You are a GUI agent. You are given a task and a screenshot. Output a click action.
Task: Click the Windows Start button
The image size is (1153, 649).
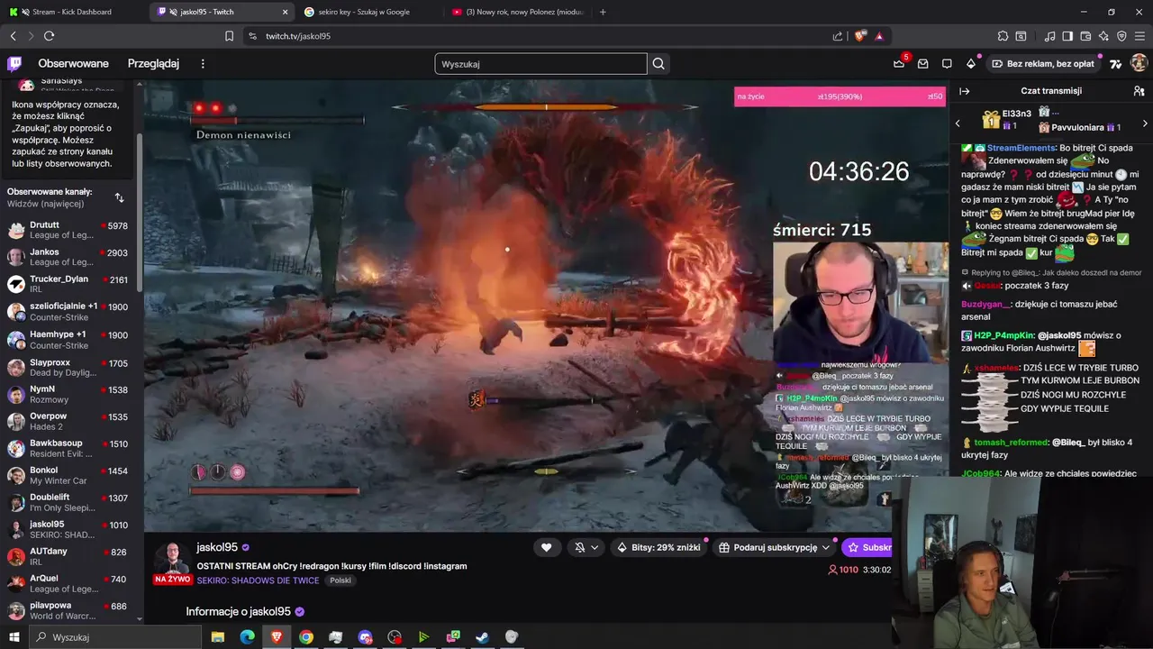pos(14,637)
